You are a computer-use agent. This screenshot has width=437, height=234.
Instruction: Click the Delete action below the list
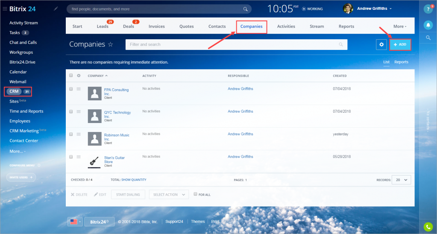[79, 194]
